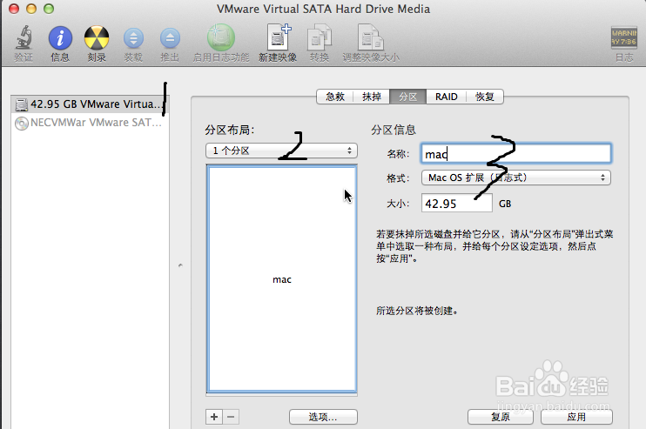Click the sidebar splitter handle dot
This screenshot has width=646, height=429.
180,265
